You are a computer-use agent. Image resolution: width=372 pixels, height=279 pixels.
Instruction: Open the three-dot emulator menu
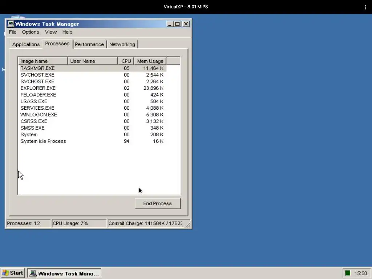(365, 7)
